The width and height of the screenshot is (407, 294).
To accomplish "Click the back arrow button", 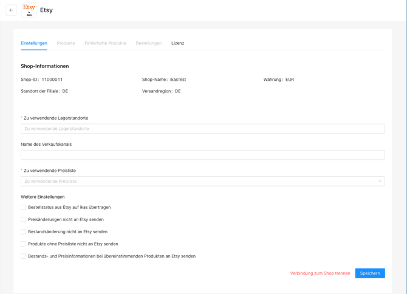I will 11,10.
